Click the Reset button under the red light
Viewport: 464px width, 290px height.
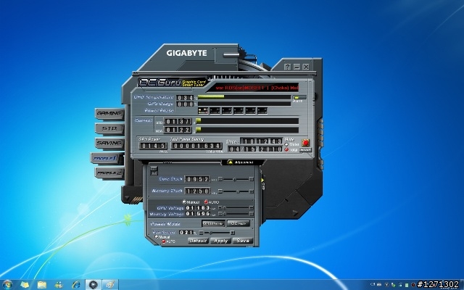click(306, 150)
